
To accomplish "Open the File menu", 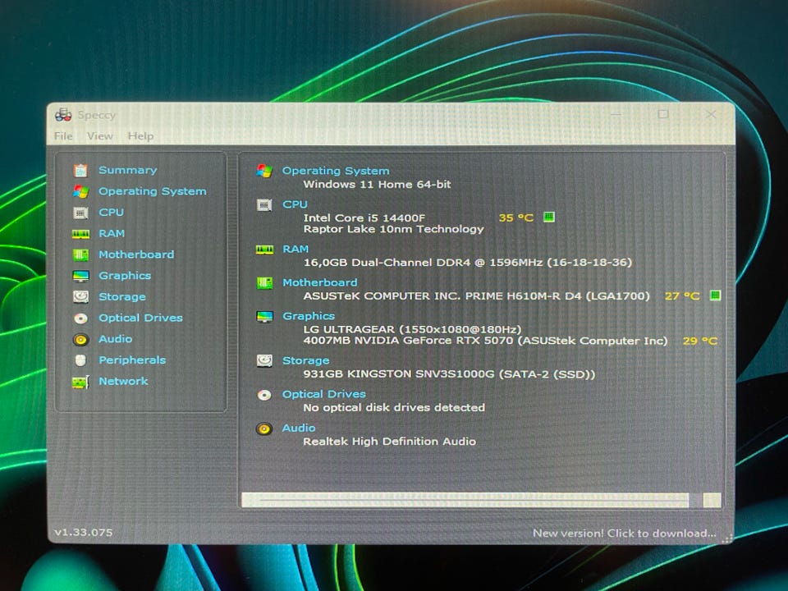I will tap(63, 136).
